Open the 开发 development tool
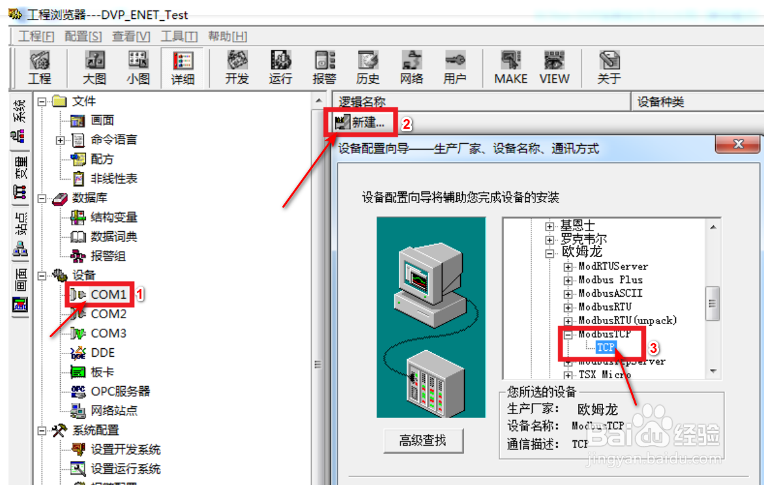 point(237,68)
